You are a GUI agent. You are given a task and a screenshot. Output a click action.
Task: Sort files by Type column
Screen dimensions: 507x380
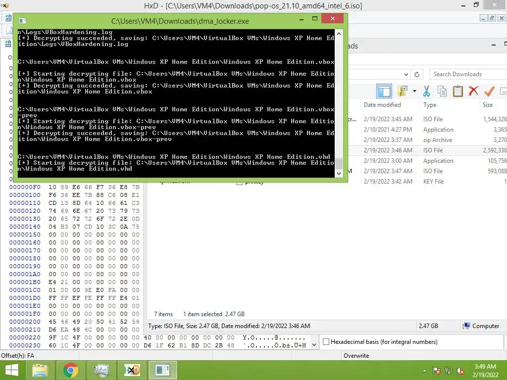point(430,105)
